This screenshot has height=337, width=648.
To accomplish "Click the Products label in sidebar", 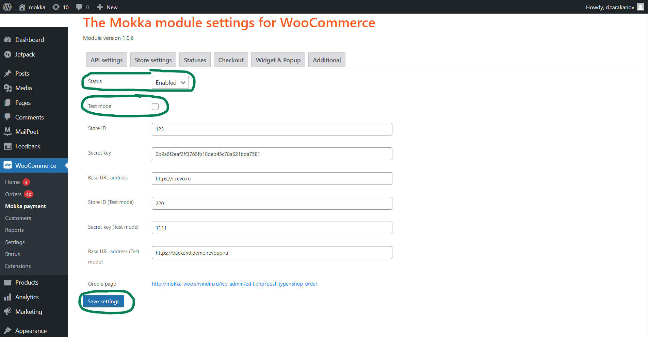I will coord(27,283).
